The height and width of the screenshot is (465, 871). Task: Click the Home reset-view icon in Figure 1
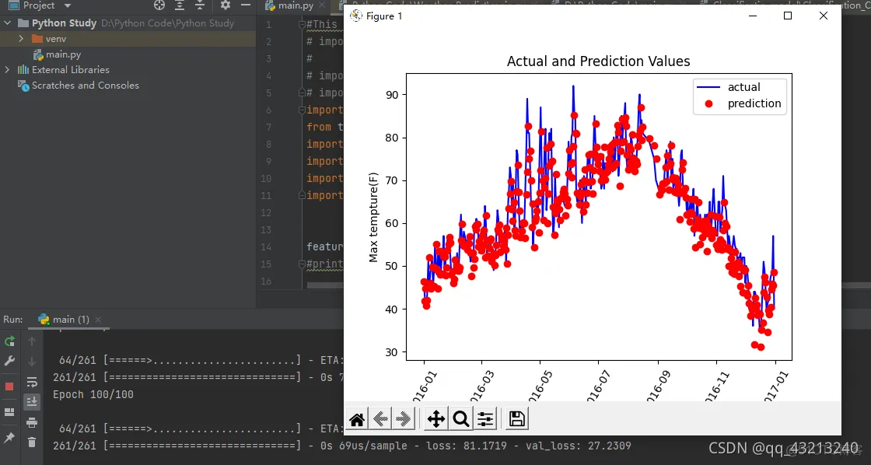357,419
